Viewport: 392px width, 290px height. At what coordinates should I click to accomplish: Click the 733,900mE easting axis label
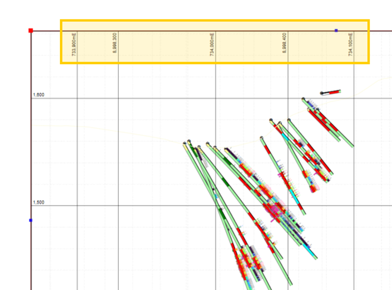[74, 45]
